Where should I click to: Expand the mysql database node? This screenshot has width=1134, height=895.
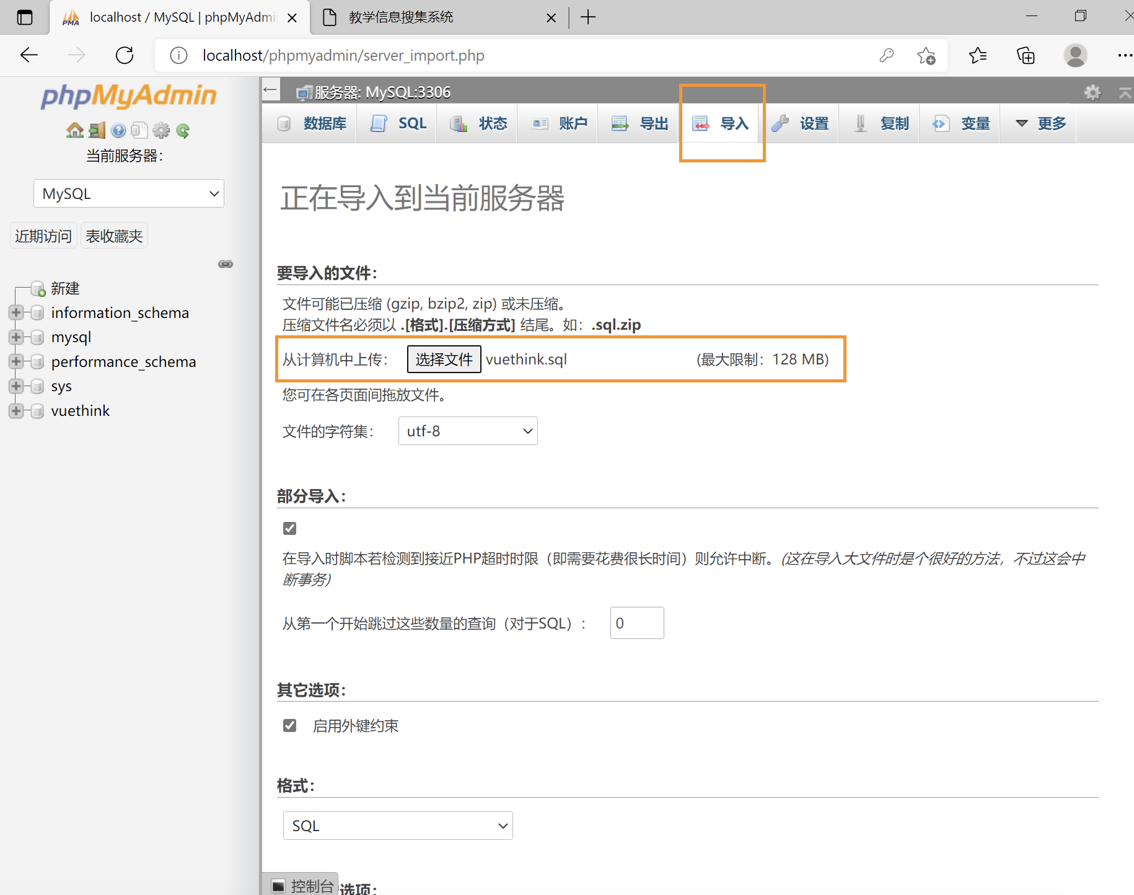click(x=16, y=337)
